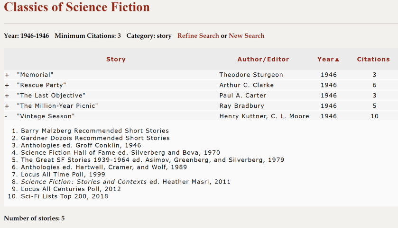The width and height of the screenshot is (398, 228).
Task: Expand "The Last Objective" citation list
Action: click(x=7, y=96)
